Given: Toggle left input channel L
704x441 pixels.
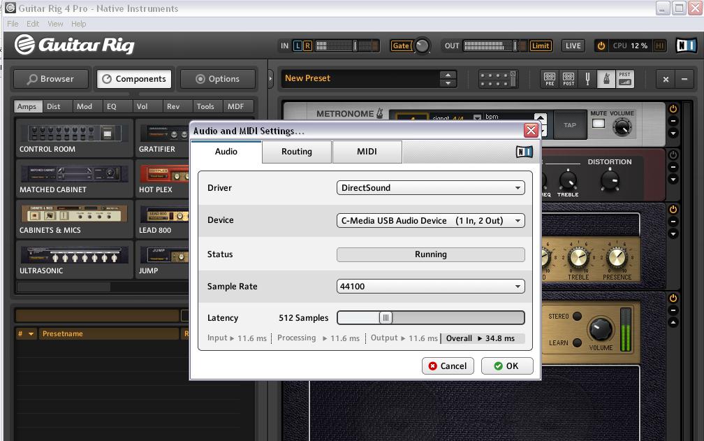Looking at the screenshot, I should point(298,46).
